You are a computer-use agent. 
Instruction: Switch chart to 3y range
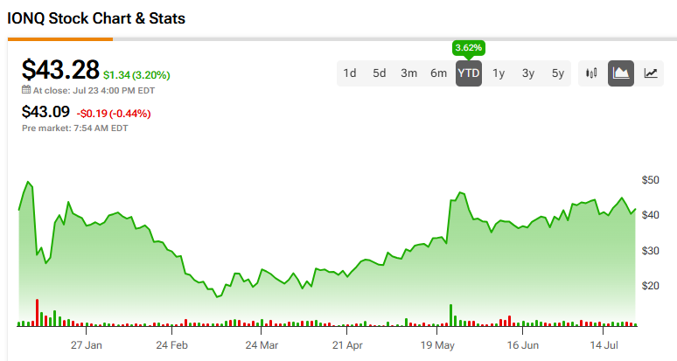point(528,73)
